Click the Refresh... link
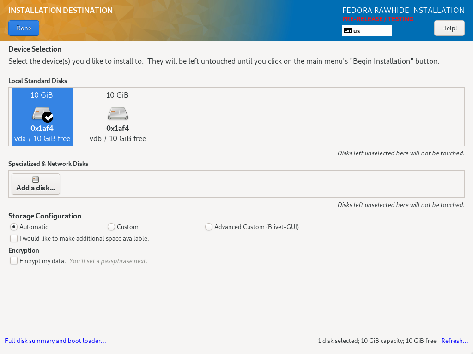 [x=455, y=341]
